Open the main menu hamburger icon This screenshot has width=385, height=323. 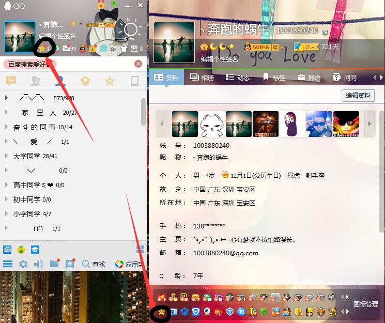8,264
